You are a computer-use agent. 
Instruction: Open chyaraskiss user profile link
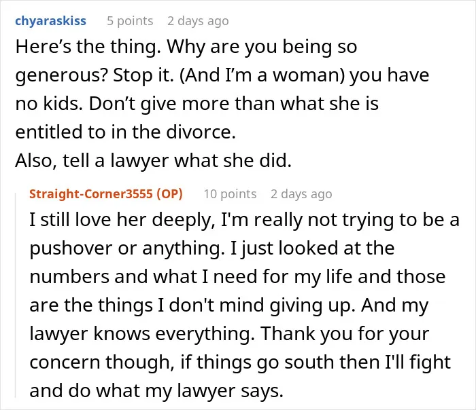pos(50,21)
